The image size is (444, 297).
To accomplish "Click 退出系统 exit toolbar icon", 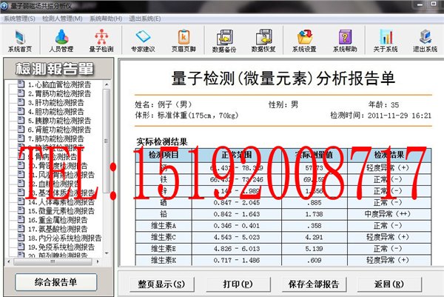I will [425, 41].
